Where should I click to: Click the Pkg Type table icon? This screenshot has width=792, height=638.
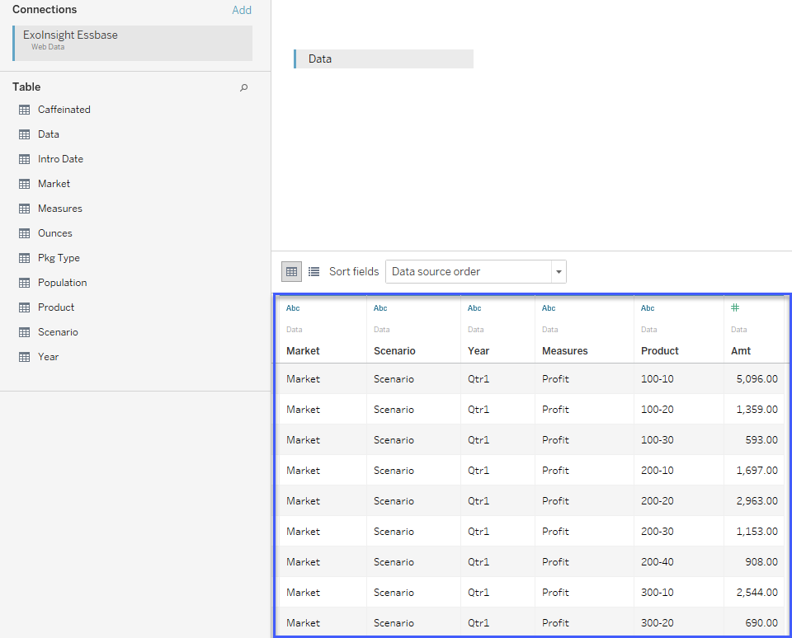(x=24, y=258)
